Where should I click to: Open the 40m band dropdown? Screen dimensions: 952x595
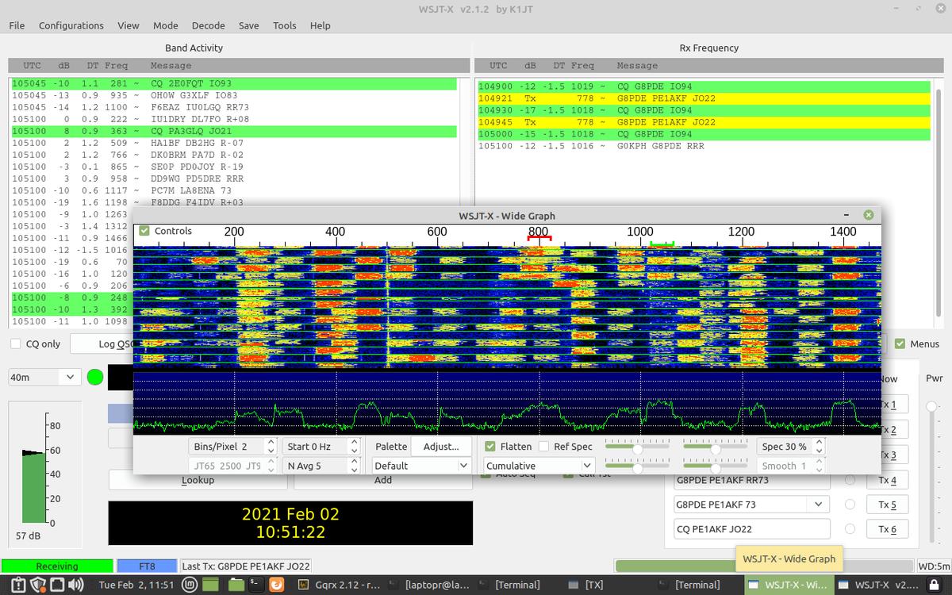tap(44, 377)
